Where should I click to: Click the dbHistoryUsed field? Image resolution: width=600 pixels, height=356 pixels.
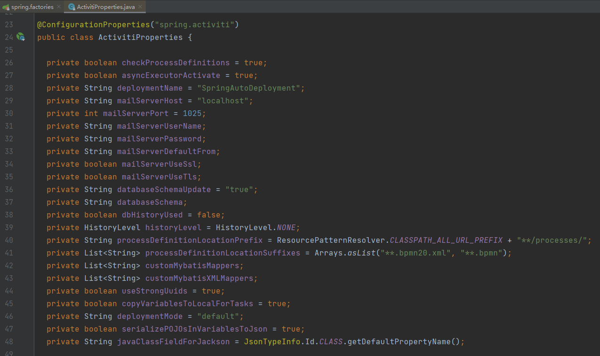[x=152, y=215]
